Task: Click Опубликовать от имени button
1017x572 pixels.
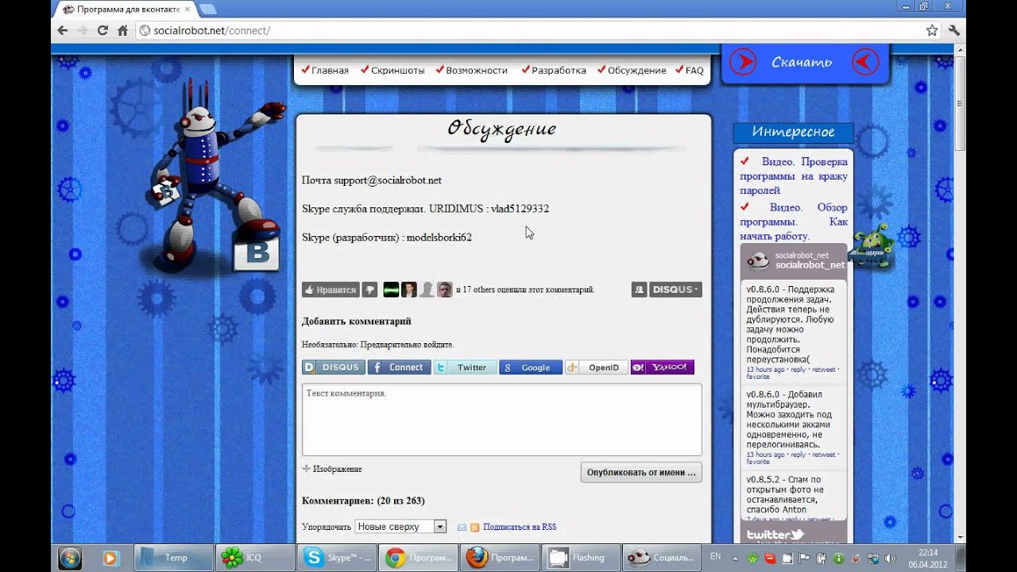Action: click(x=641, y=472)
